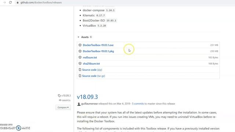Open the Compare dropdown
The width and height of the screenshot is (235, 132).
pos(63,107)
